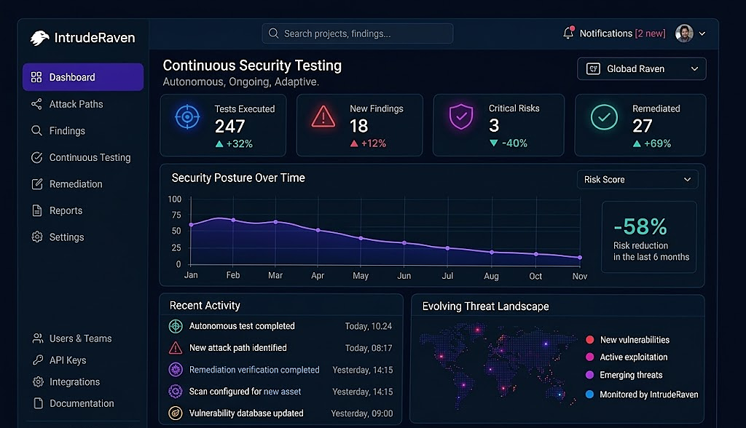746x428 pixels.
Task: Click the world threat map
Action: (498, 365)
